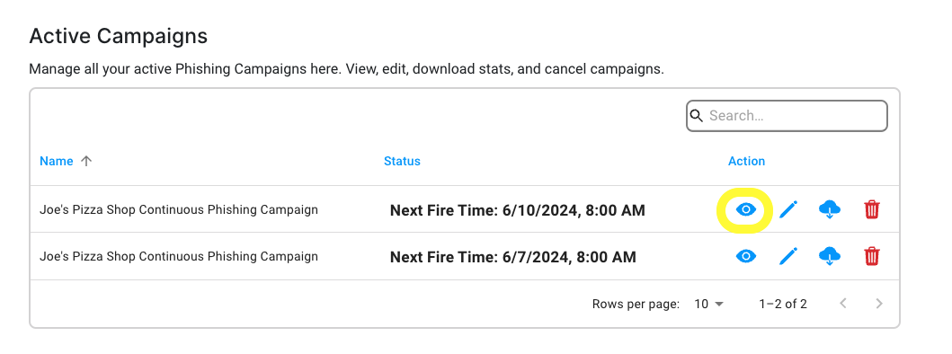Go to the previous page chevron
Image resolution: width=952 pixels, height=354 pixels.
point(842,304)
